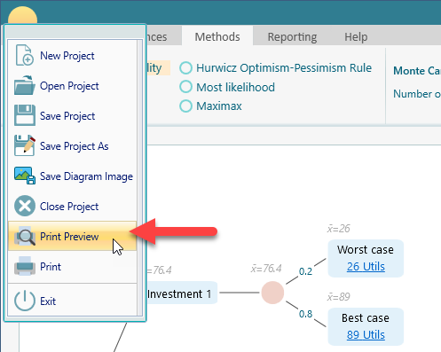Click the x̄=89 expected value label

[338, 296]
